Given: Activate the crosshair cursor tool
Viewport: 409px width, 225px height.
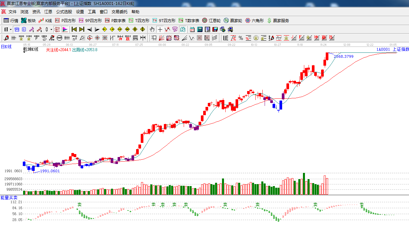Looking at the screenshot, I should pos(160,29).
